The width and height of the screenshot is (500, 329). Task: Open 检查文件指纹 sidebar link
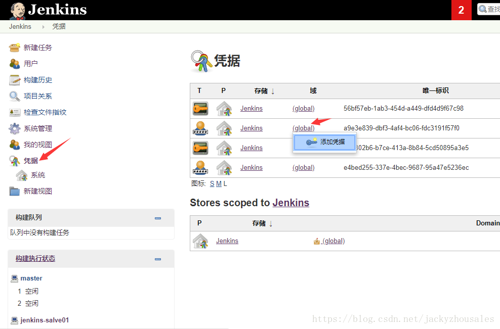45,112
